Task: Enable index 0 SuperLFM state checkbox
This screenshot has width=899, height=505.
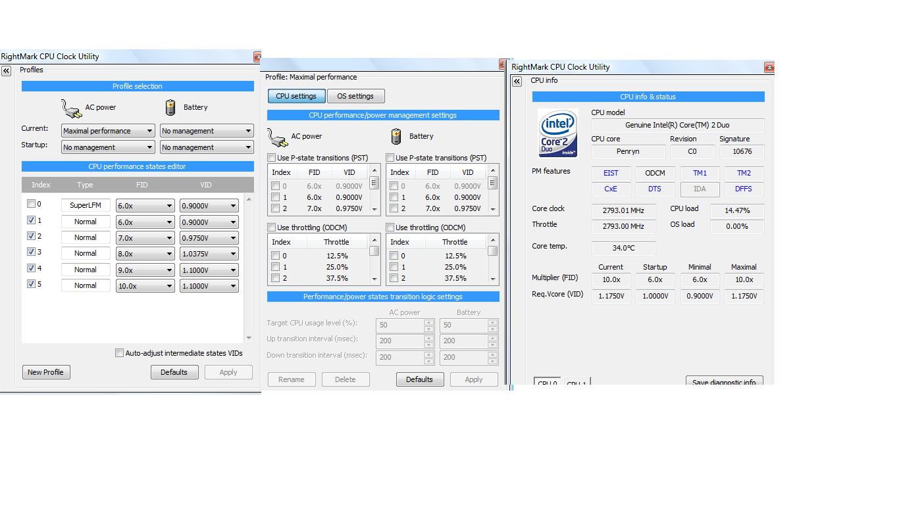Action: [x=31, y=204]
